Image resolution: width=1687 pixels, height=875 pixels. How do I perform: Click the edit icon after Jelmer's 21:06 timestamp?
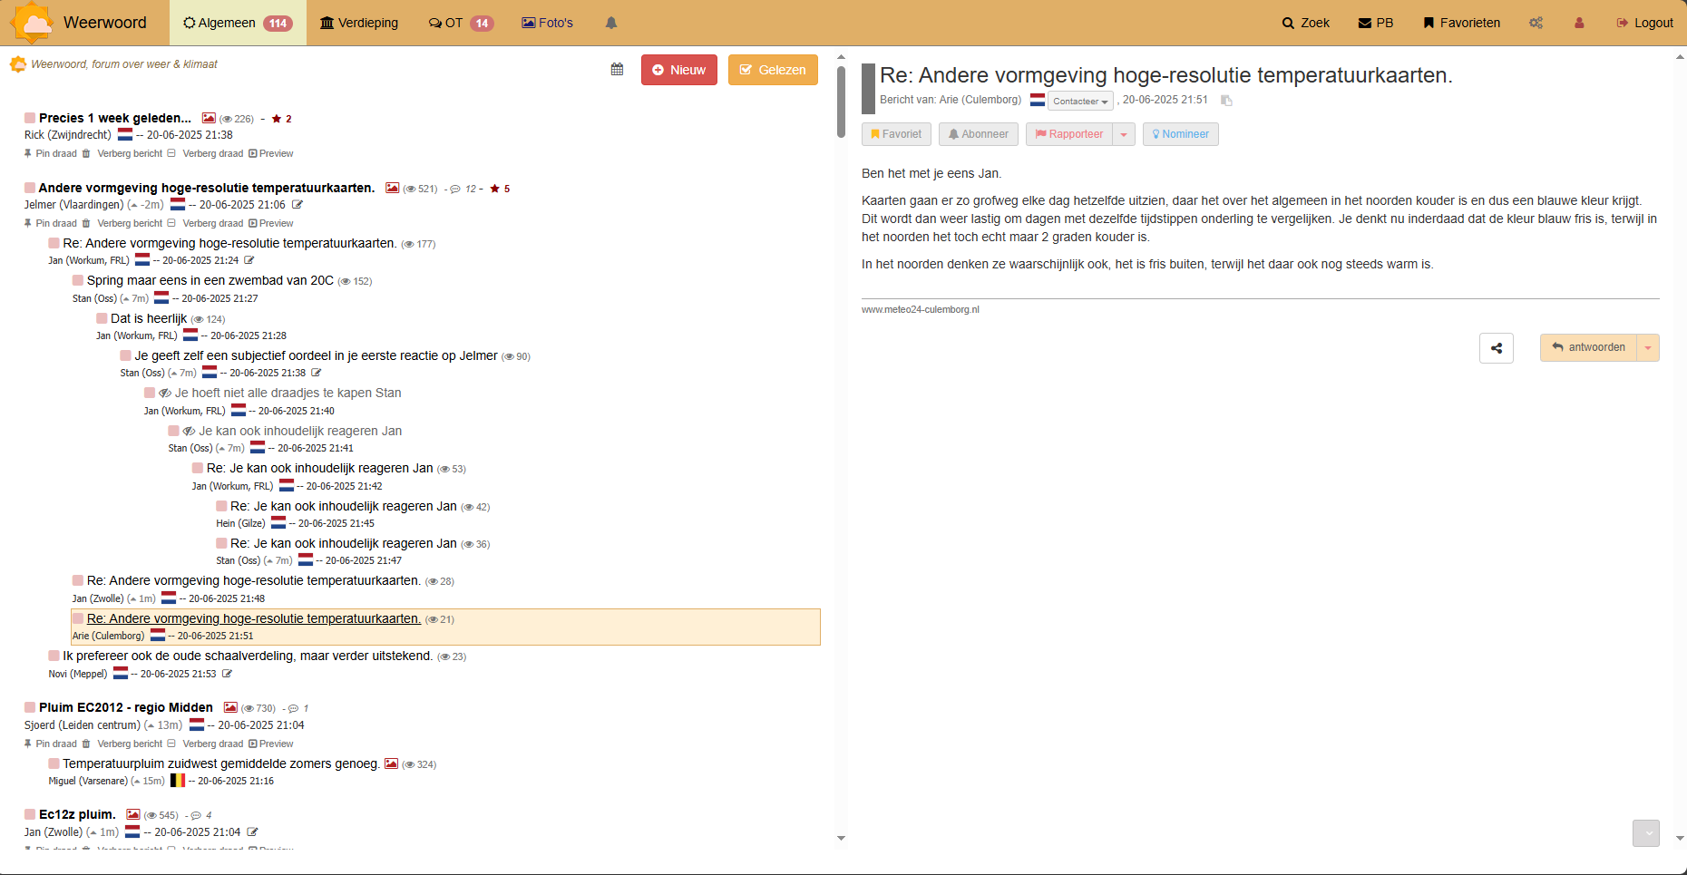tap(297, 205)
